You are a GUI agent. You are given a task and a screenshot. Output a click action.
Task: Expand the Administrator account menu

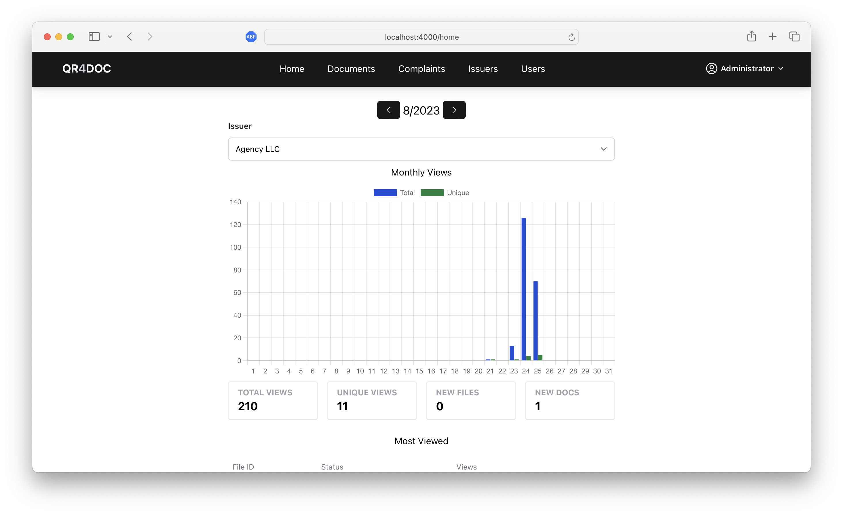point(745,68)
